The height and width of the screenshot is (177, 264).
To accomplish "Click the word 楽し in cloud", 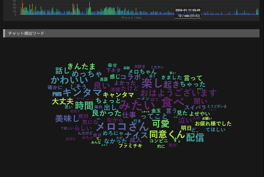I will pyautogui.click(x=152, y=83).
